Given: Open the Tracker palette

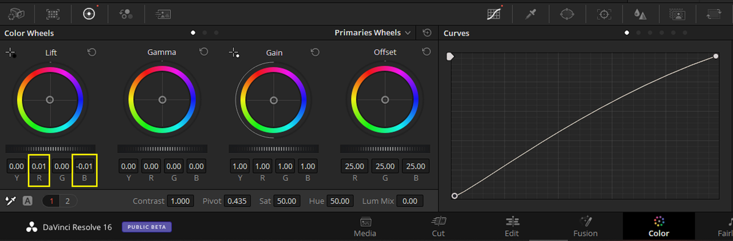Looking at the screenshot, I should (x=603, y=14).
